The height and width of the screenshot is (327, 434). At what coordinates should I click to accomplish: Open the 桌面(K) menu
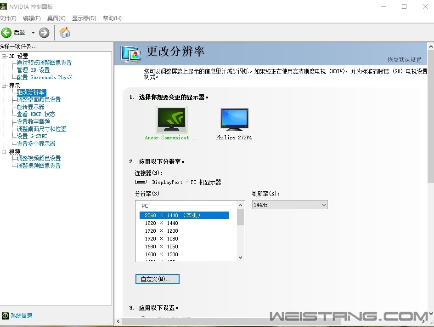56,18
